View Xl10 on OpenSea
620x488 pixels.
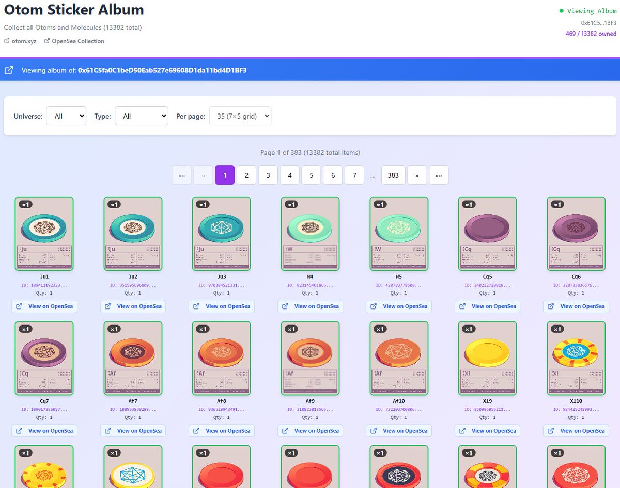click(x=576, y=431)
